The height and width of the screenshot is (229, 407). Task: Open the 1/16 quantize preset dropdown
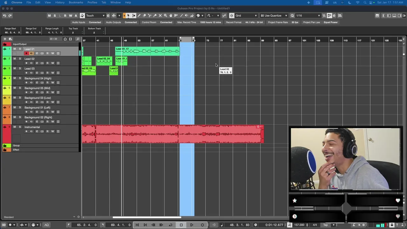[x=308, y=16]
